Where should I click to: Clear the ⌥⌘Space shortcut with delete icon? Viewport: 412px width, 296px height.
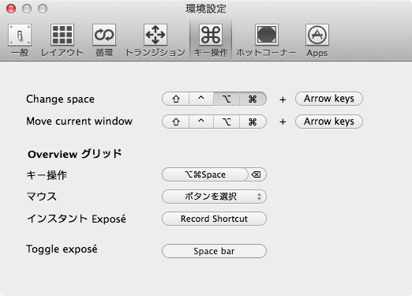click(x=257, y=174)
